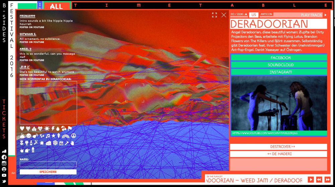Click the Twitter bird icon in the sidebar

point(4,181)
